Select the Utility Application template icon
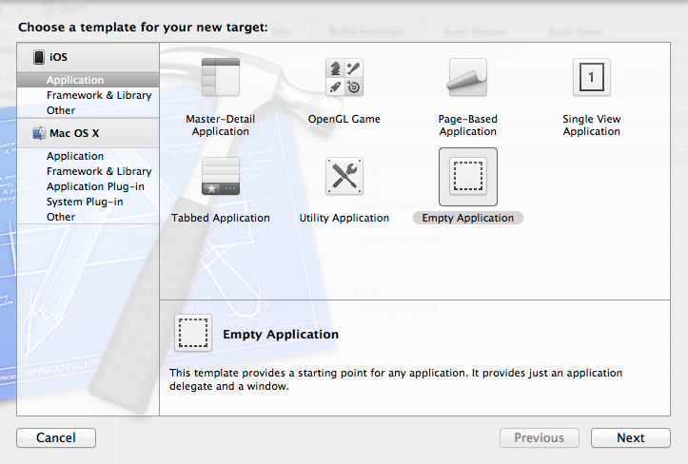The image size is (688, 464). (x=344, y=176)
